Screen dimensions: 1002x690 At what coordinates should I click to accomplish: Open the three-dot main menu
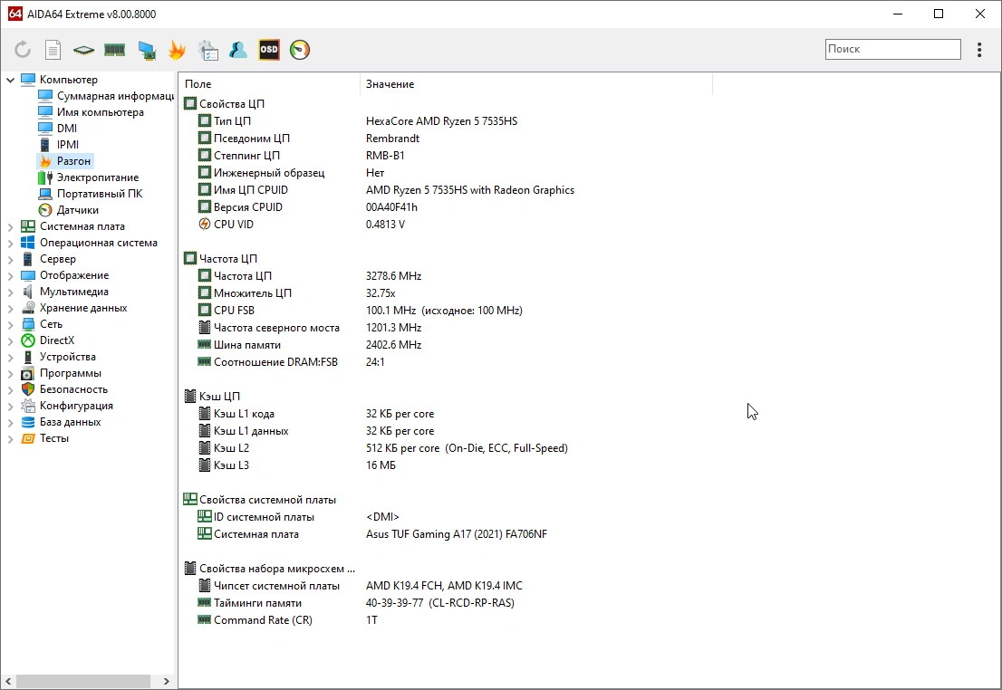point(979,50)
